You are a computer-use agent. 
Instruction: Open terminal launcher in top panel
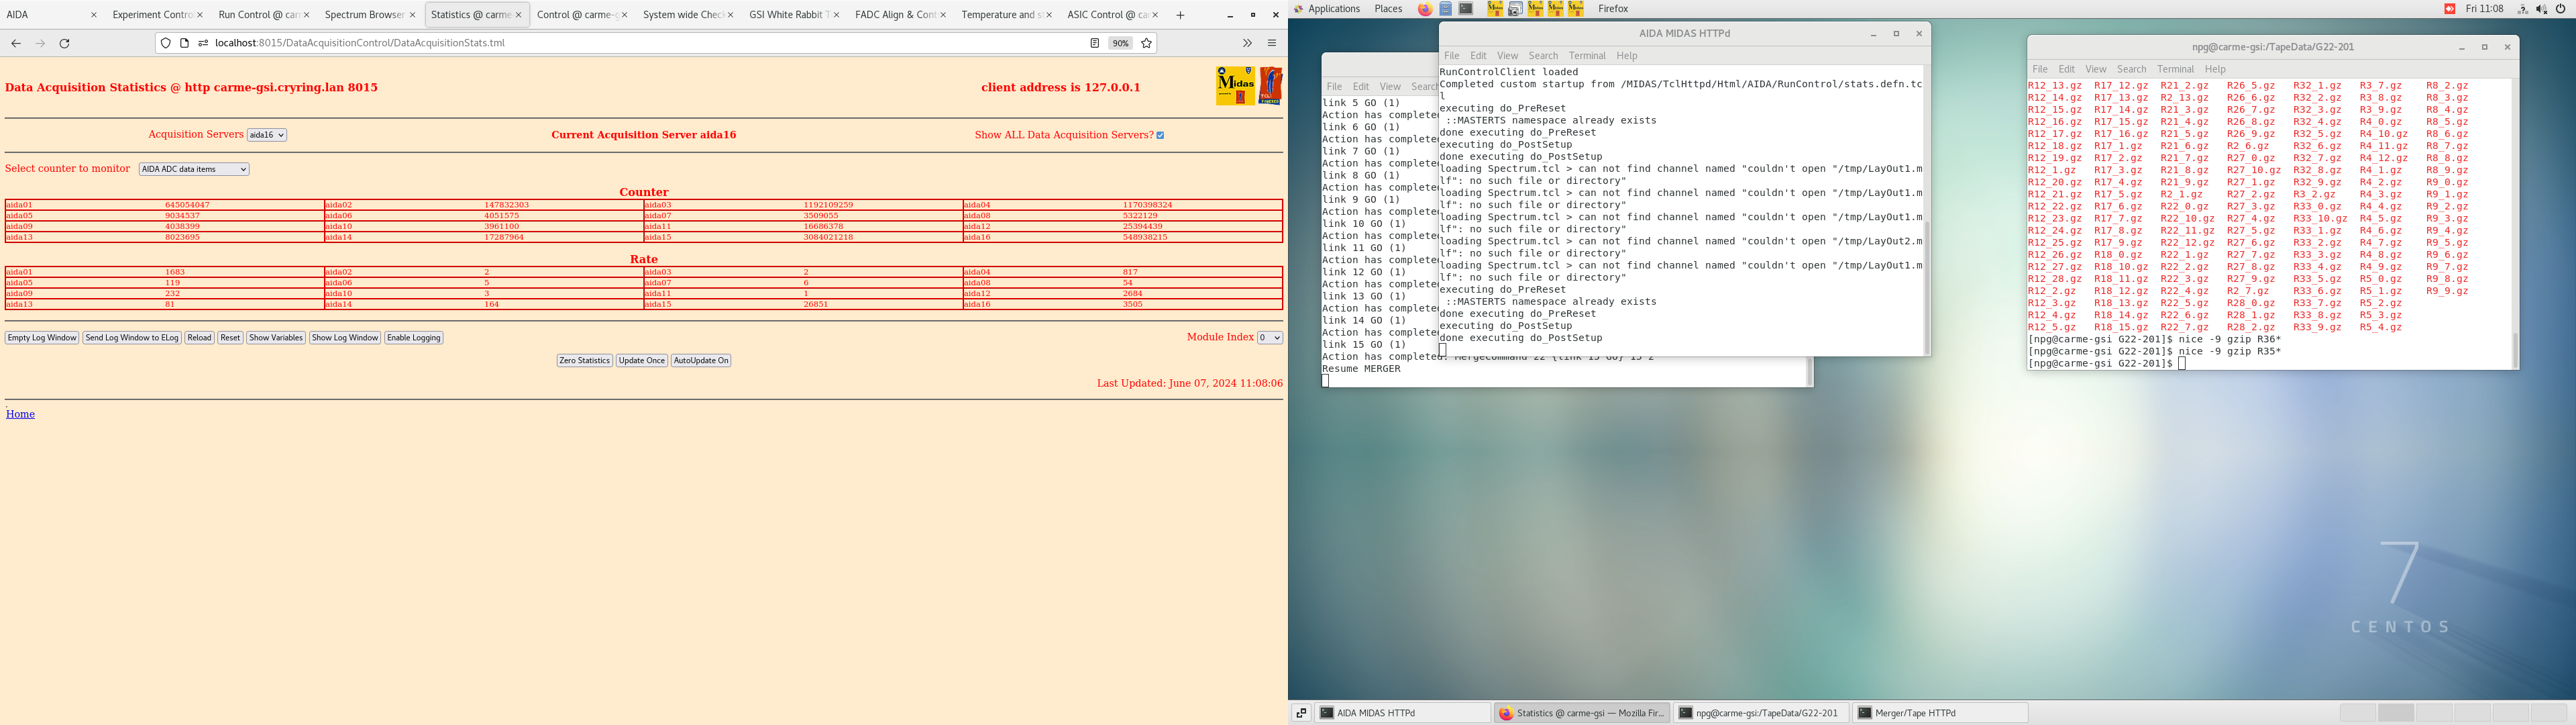(x=1466, y=9)
